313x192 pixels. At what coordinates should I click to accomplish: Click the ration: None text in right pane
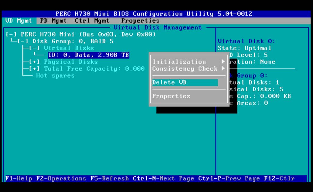(x=252, y=62)
